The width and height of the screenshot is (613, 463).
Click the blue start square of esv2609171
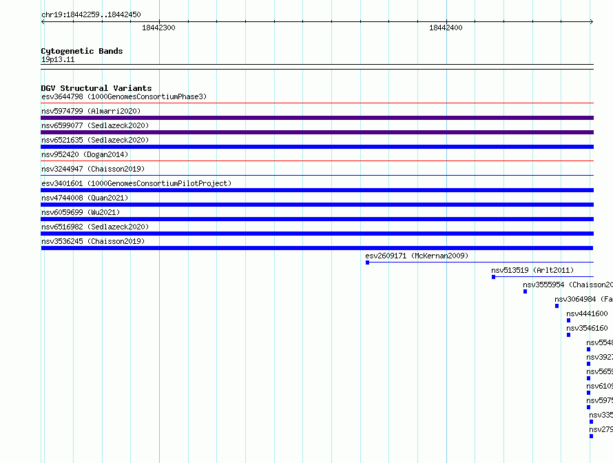pos(368,263)
